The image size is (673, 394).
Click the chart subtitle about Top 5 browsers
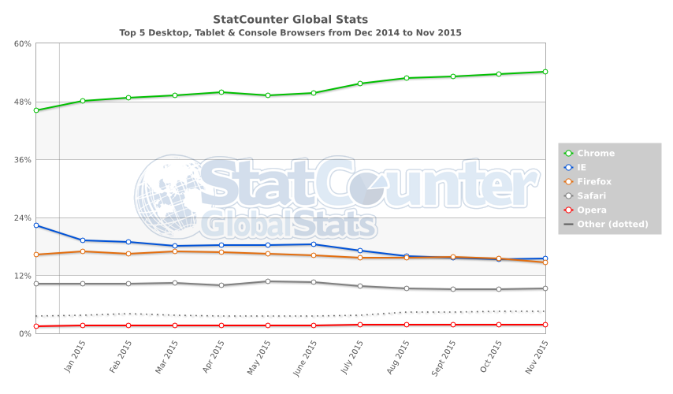(x=290, y=33)
